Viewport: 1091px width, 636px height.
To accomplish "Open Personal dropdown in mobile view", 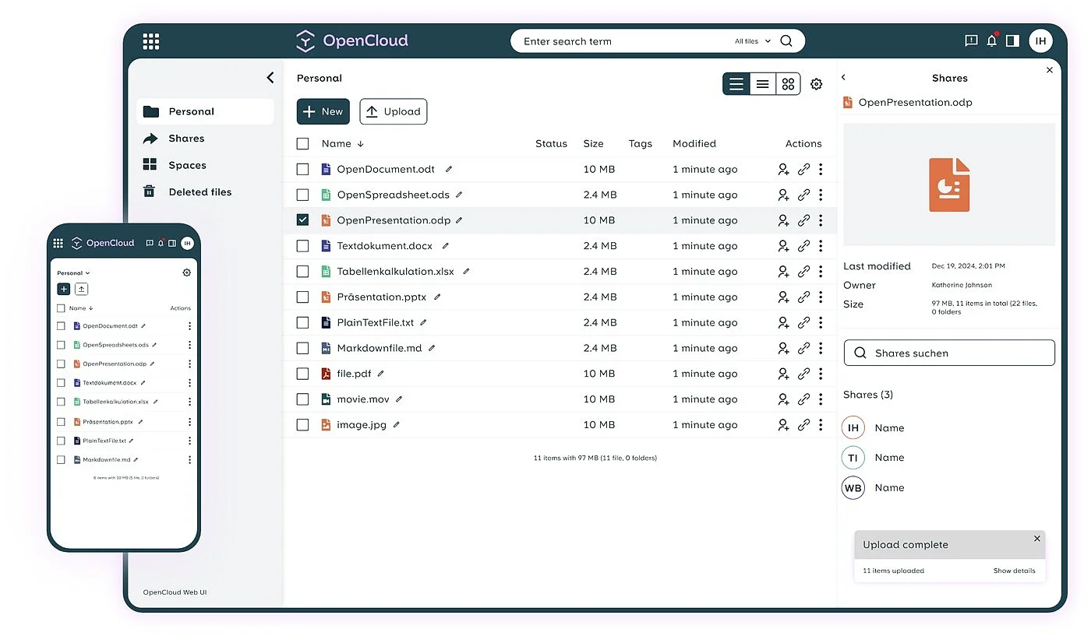I will pos(74,273).
